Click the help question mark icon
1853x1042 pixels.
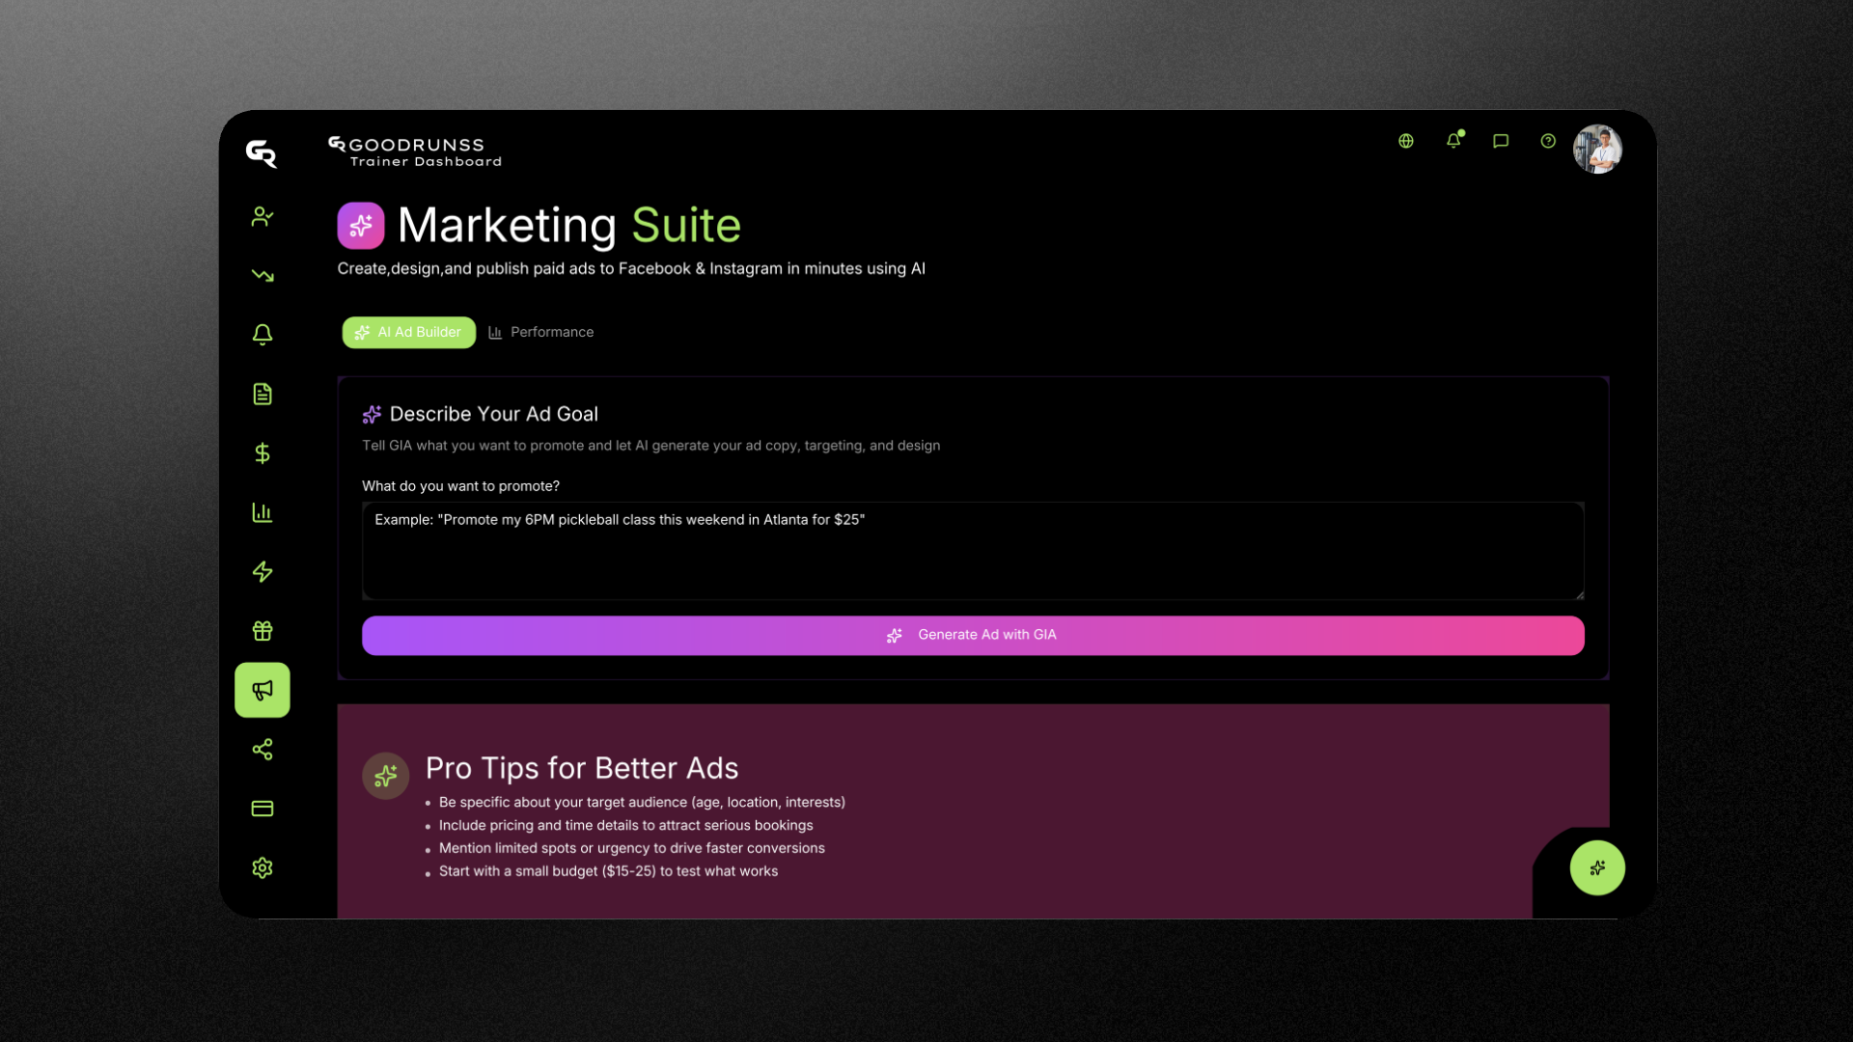(1548, 141)
